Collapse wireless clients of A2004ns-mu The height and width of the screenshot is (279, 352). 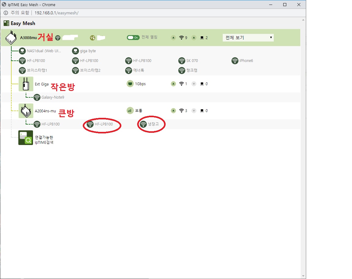click(173, 111)
